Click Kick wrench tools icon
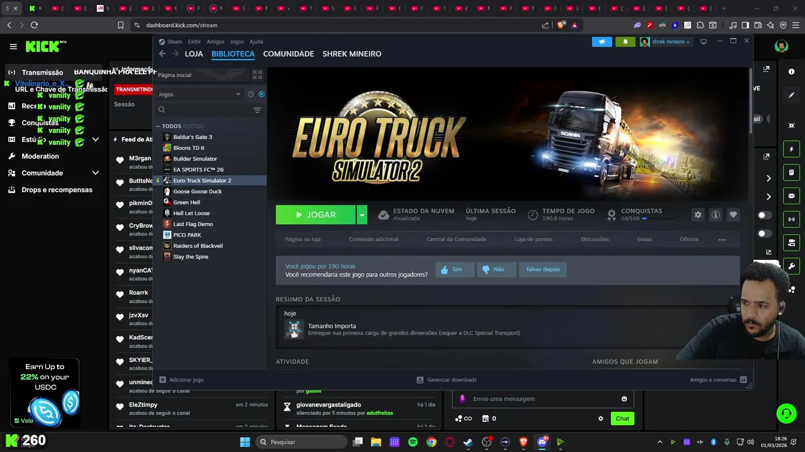The height and width of the screenshot is (452, 805). tap(792, 266)
